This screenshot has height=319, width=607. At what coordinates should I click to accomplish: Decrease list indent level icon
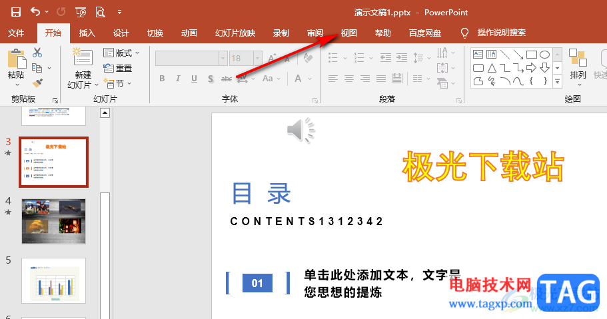(386, 58)
